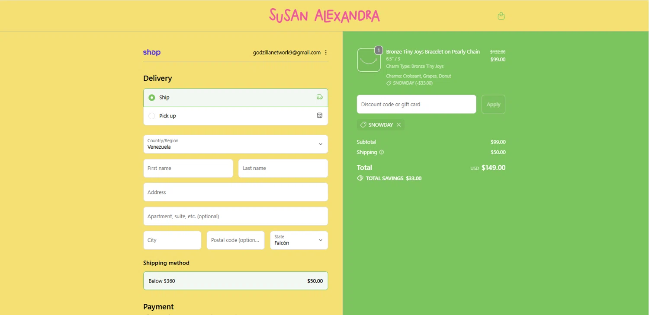649x315 pixels.
Task: Click the Charms: Croissant, Grapes, Donut text
Action: 418,76
